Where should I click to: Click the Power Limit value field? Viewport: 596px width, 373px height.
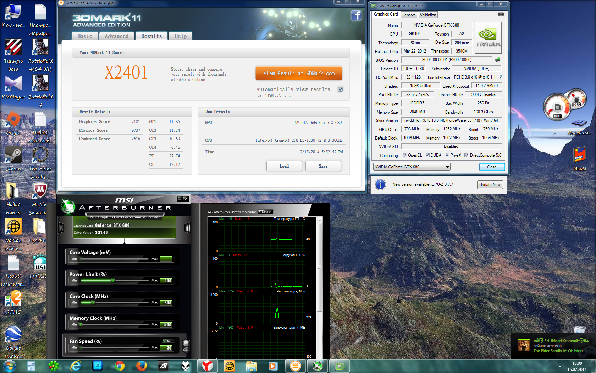[x=166, y=281]
